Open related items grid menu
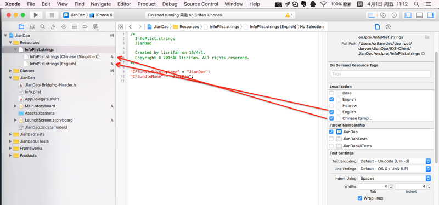 [x=120, y=27]
